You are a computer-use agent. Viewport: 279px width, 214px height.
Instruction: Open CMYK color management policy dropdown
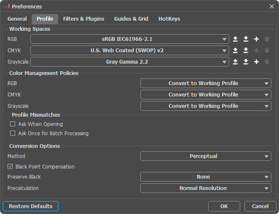tap(206, 95)
